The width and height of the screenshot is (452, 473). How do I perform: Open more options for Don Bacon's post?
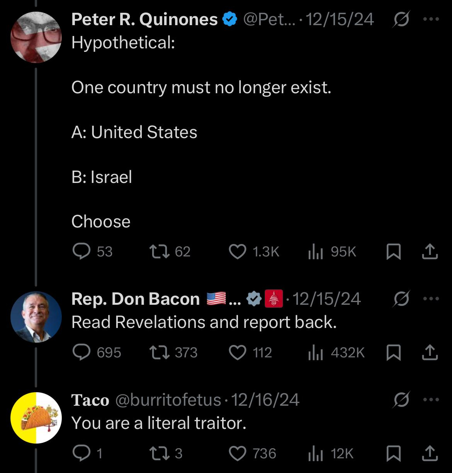(x=431, y=299)
